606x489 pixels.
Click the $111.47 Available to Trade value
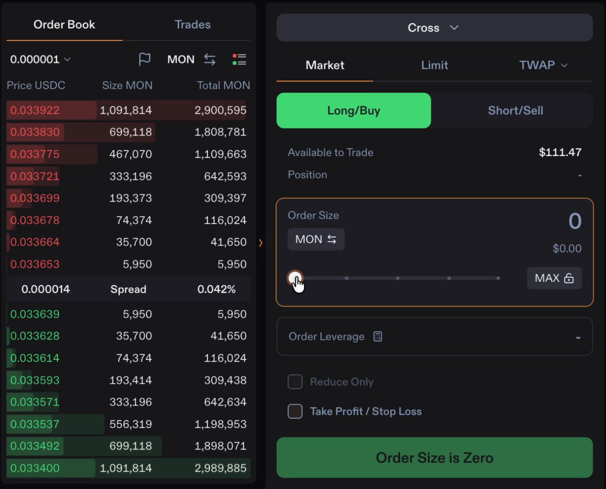pos(560,152)
